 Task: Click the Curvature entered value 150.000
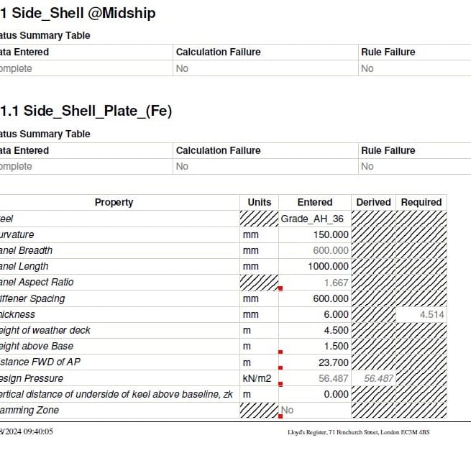tap(331, 234)
